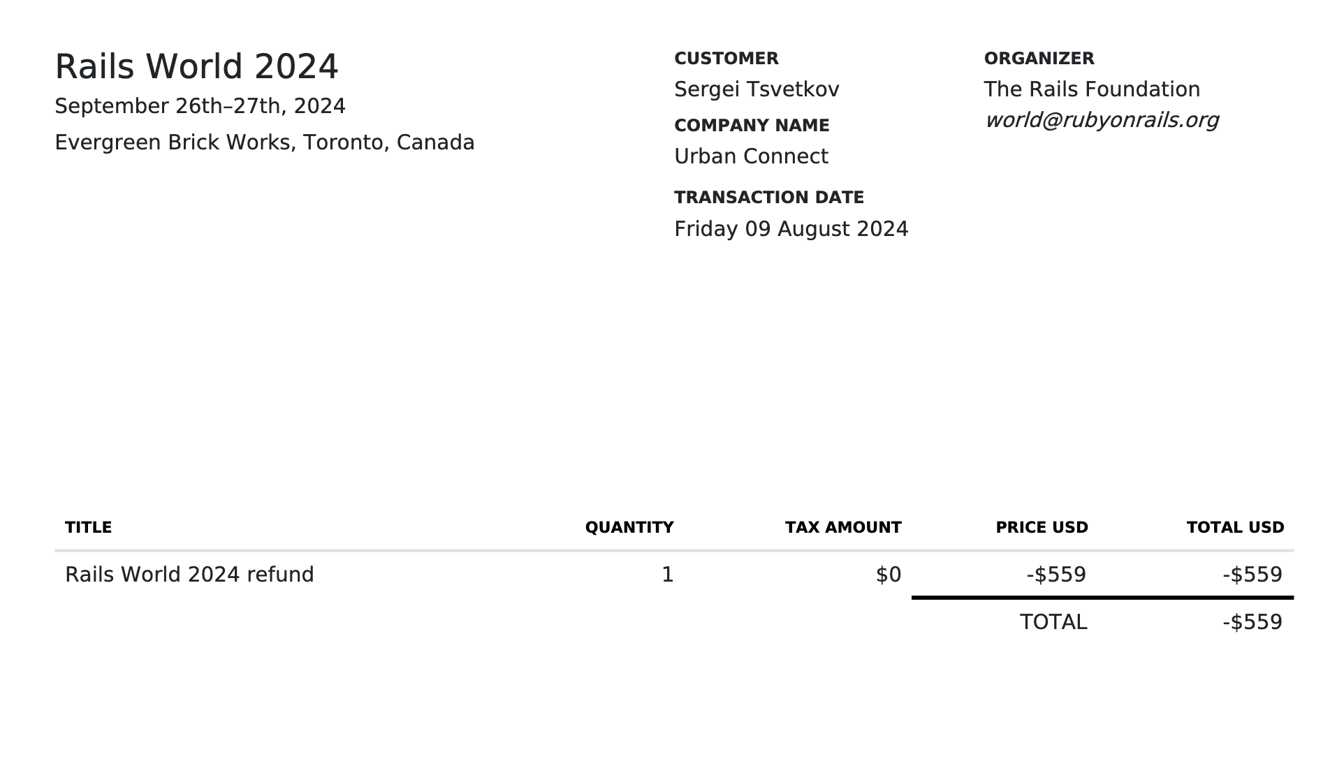Click the quantity value 1
The height and width of the screenshot is (782, 1344).
[667, 575]
